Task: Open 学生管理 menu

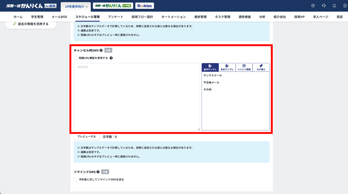Action: (37, 17)
